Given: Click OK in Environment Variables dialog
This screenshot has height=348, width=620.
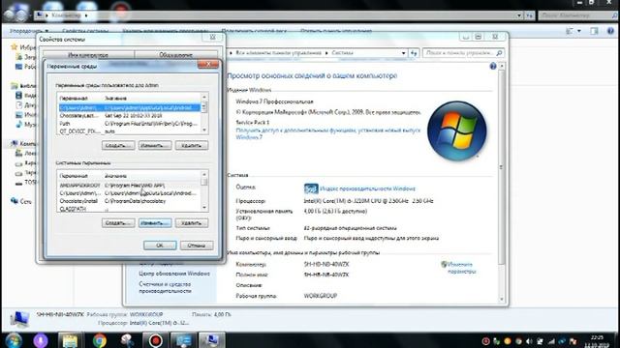Looking at the screenshot, I should (x=160, y=246).
